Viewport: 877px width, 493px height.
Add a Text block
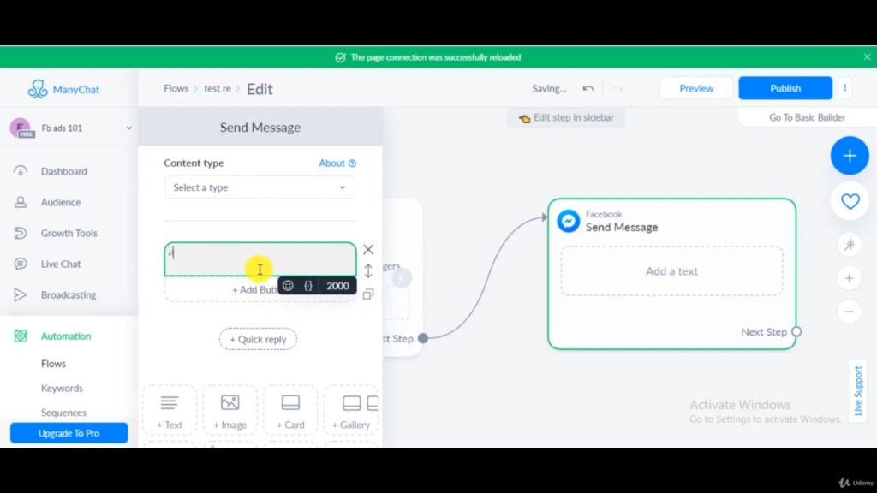pos(170,411)
